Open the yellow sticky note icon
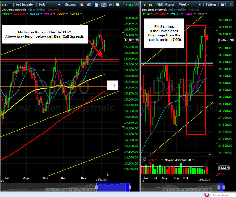Viewport: 236px width, 197px height. (118, 5)
